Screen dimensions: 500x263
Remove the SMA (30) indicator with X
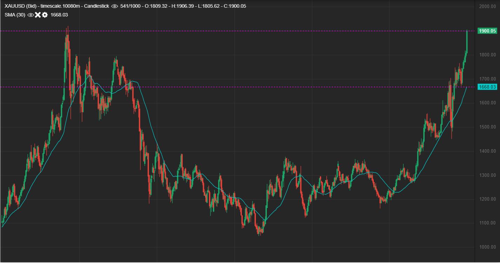coord(38,15)
